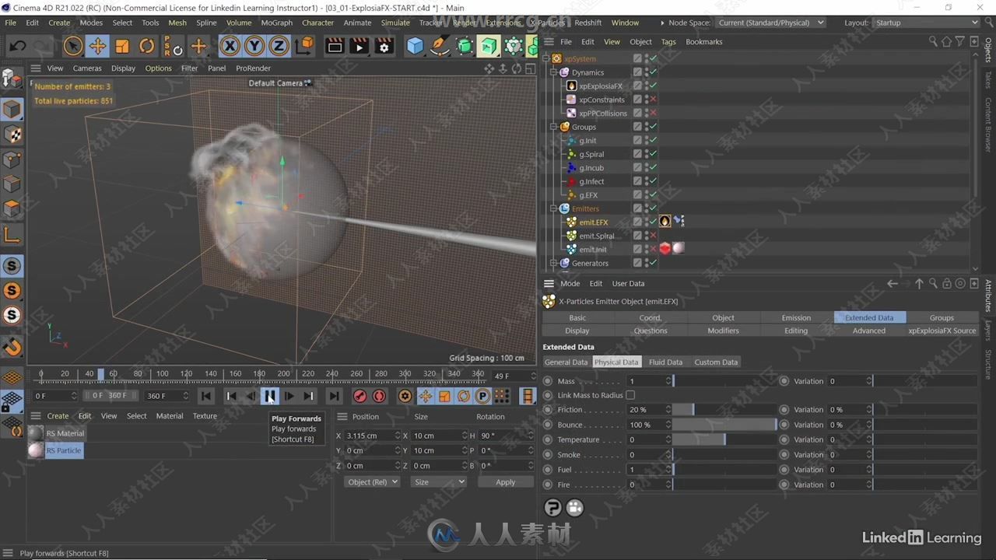Open Edit Render Settings gear icon
This screenshot has width=996, height=560.
click(384, 47)
